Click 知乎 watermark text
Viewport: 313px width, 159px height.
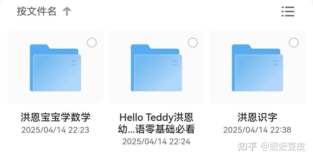click(248, 146)
